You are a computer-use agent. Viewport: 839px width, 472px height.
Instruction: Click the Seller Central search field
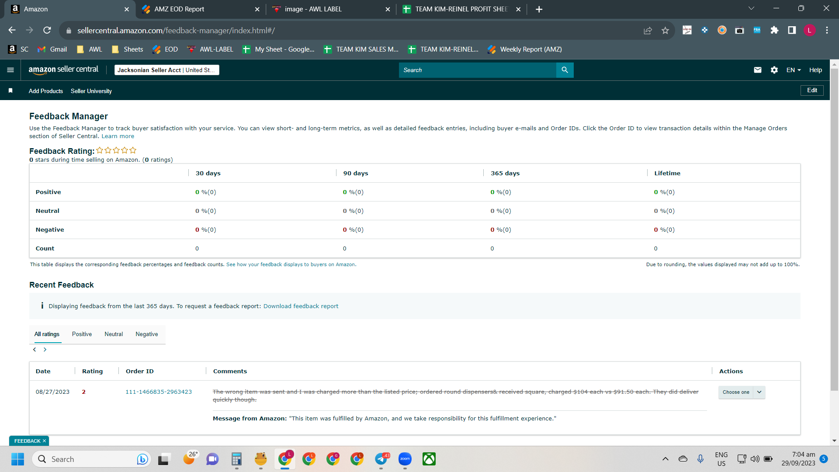[x=477, y=70]
